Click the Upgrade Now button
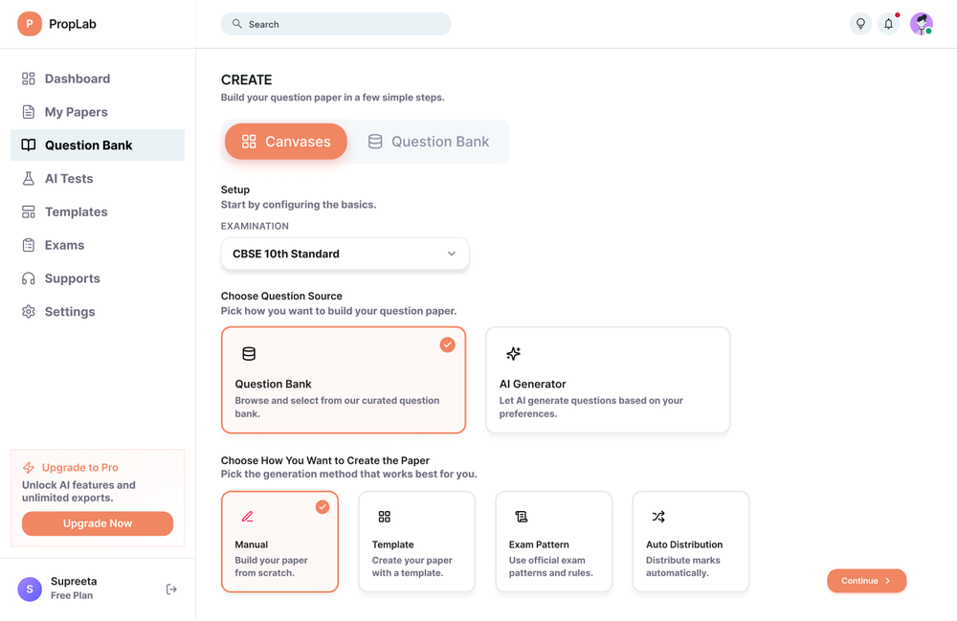Image resolution: width=957 pixels, height=621 pixels. click(x=98, y=523)
